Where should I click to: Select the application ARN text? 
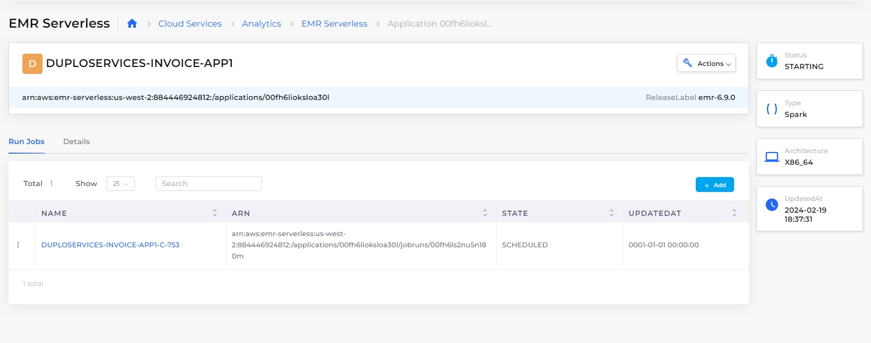[x=176, y=97]
